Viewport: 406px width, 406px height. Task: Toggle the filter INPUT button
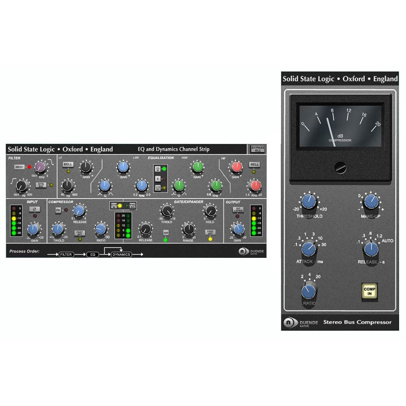coord(19,167)
